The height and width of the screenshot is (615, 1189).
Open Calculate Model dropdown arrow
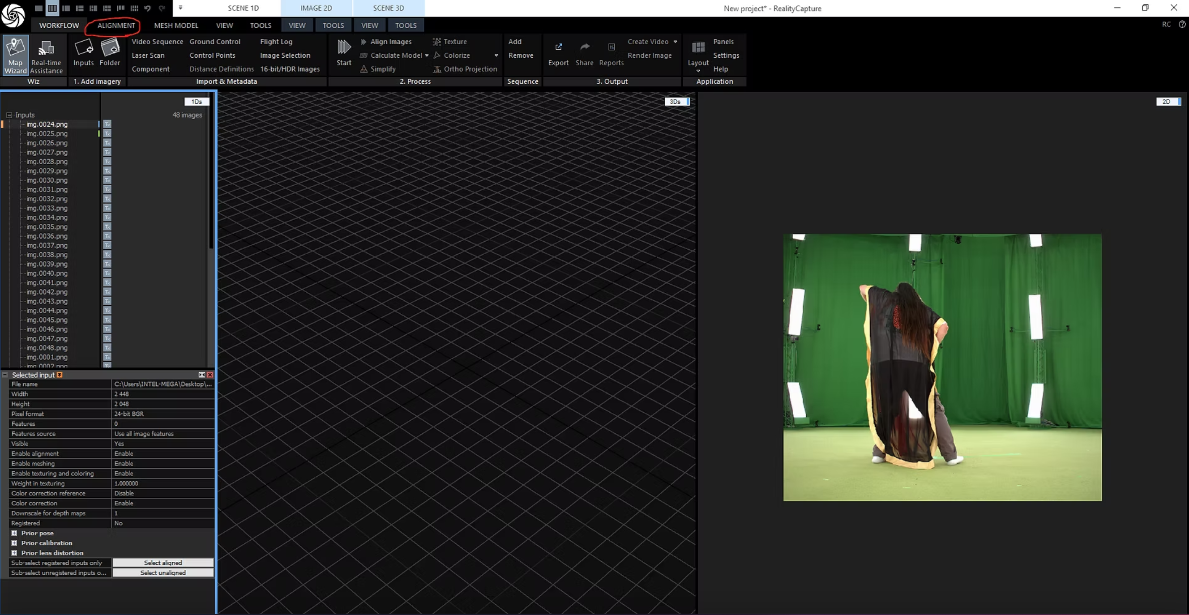pos(427,56)
